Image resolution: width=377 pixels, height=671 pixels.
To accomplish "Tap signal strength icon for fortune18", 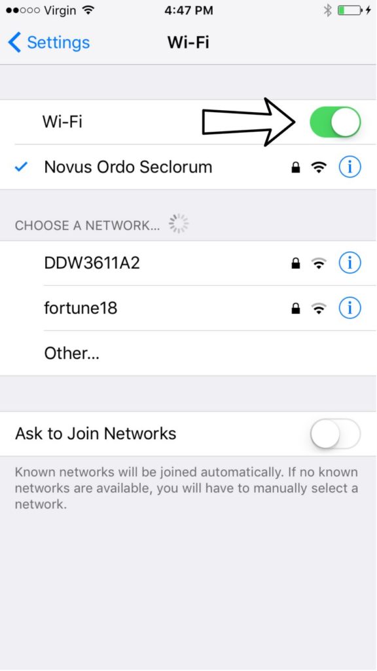I will point(319,308).
